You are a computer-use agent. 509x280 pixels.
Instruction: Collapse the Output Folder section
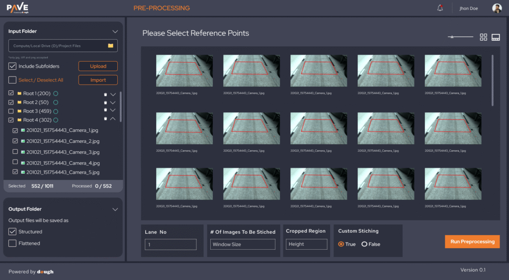click(115, 209)
